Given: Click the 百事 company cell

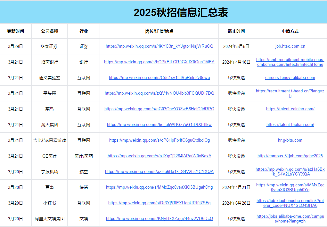Looking at the screenshot, I should pos(49,187).
